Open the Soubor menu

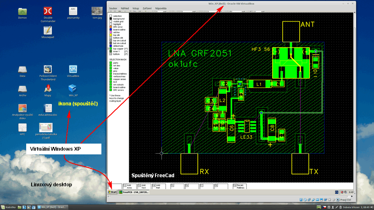coord(113,8)
